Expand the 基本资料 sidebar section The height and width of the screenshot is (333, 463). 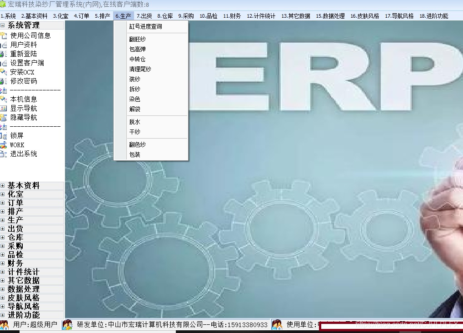tap(2, 186)
